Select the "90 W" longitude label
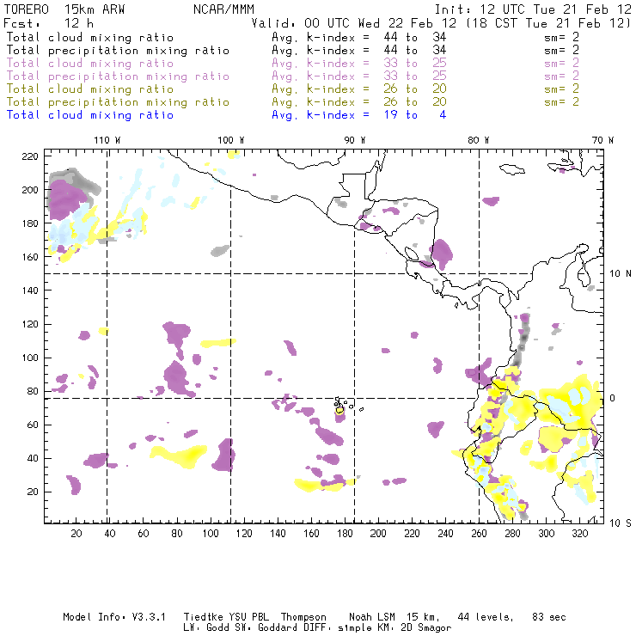Image resolution: width=636 pixels, height=636 pixels. point(354,140)
